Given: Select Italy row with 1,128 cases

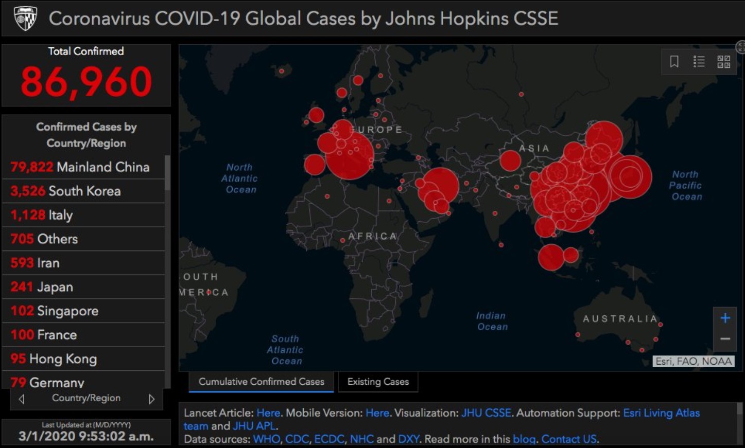Looking at the screenshot, I should pos(83,215).
